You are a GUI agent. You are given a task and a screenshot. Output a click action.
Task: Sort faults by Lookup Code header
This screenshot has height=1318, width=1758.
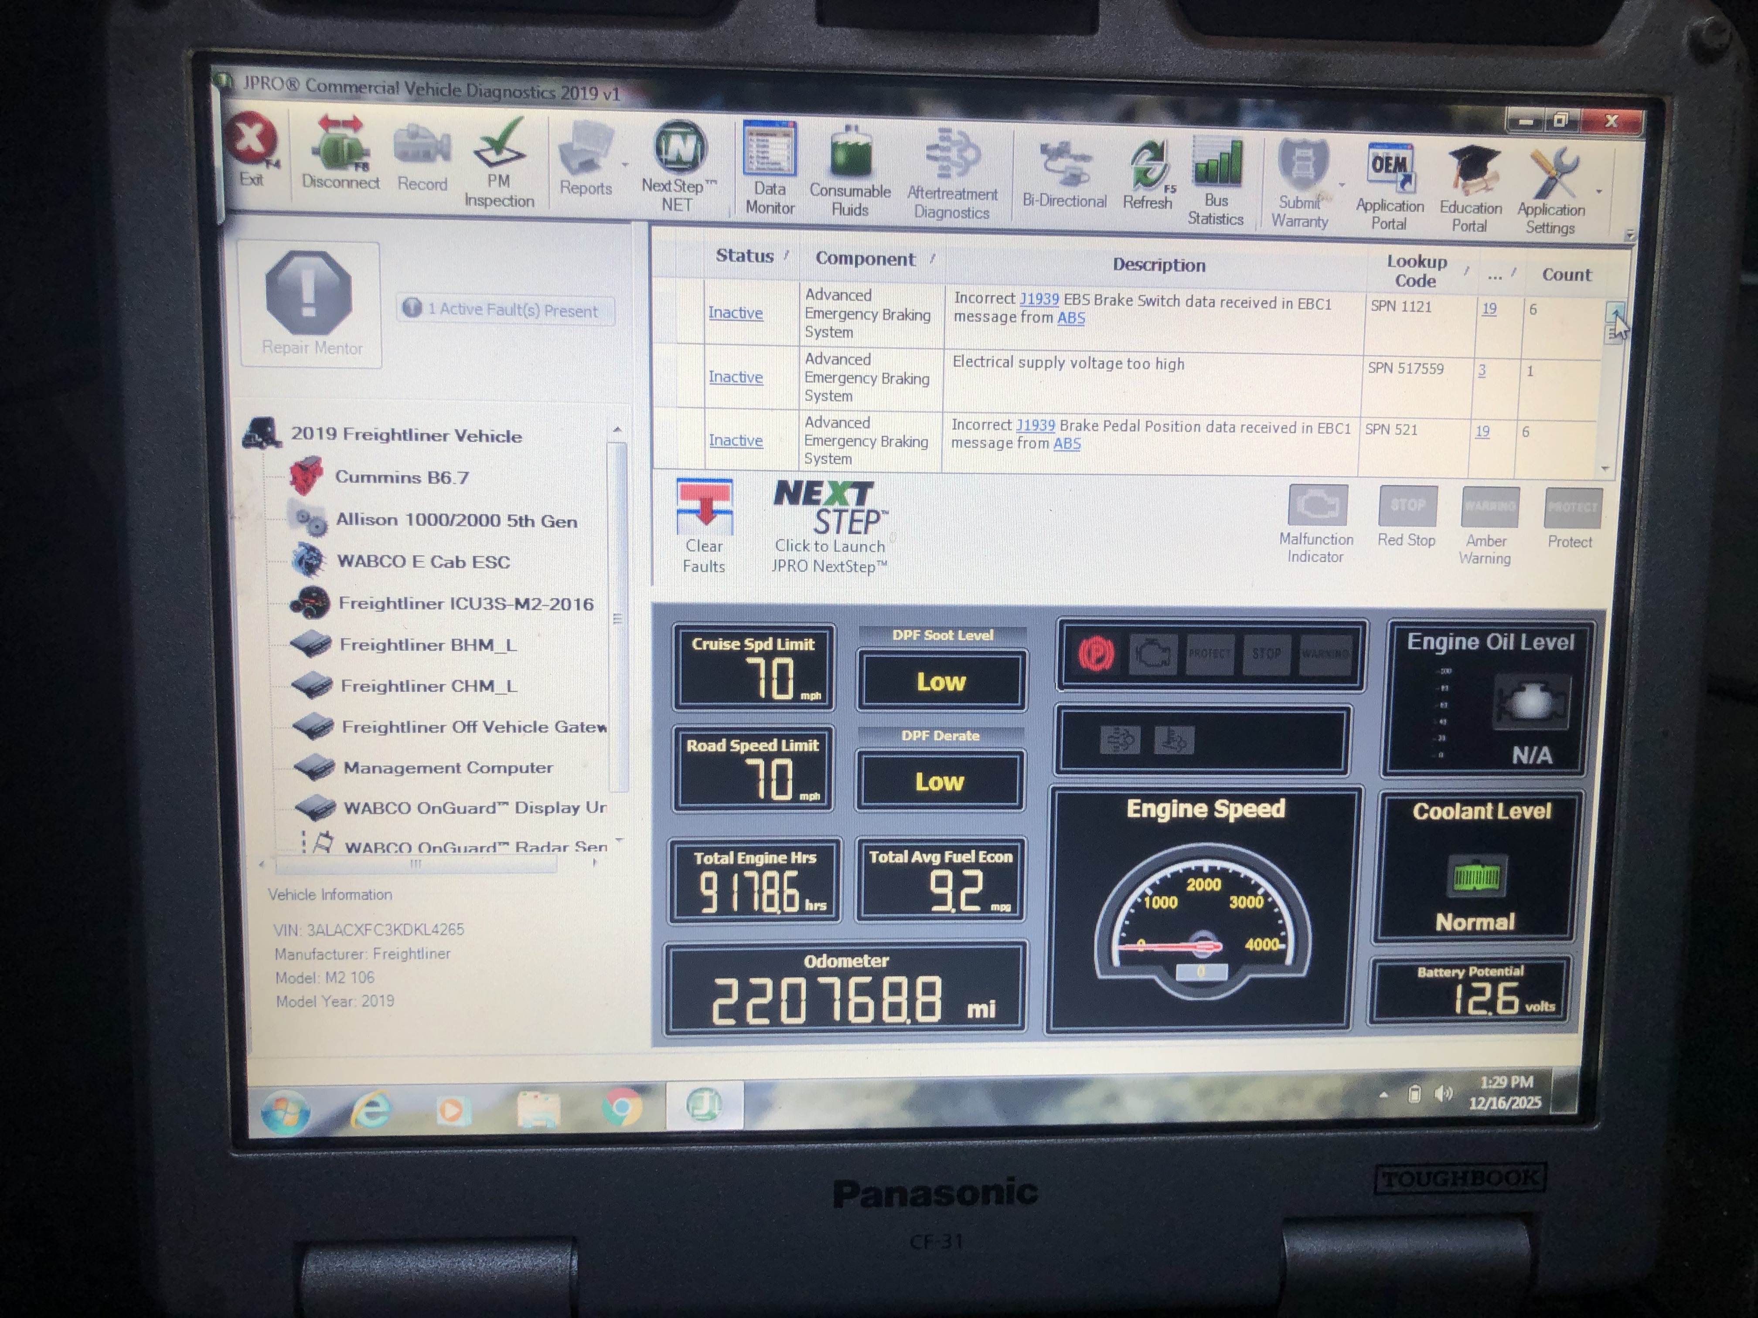(1416, 270)
